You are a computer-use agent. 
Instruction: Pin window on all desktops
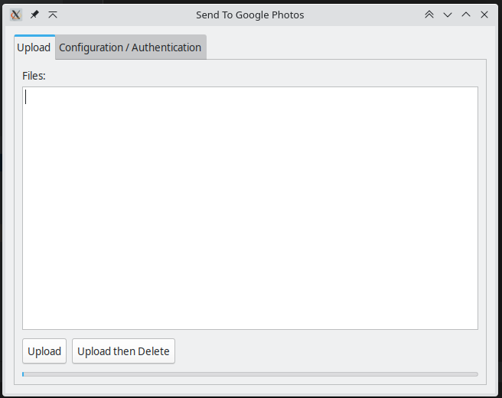click(34, 15)
